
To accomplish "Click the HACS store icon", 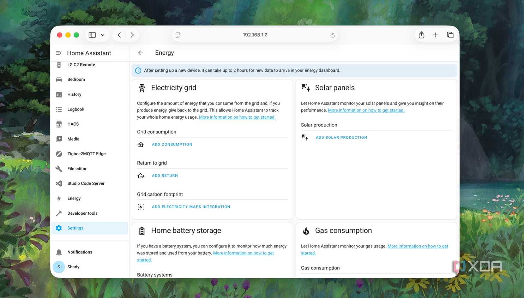I will click(59, 124).
